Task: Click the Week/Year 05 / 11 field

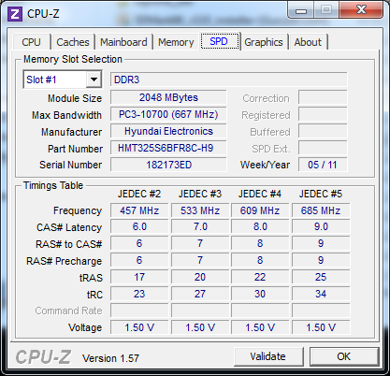Action: pos(323,165)
